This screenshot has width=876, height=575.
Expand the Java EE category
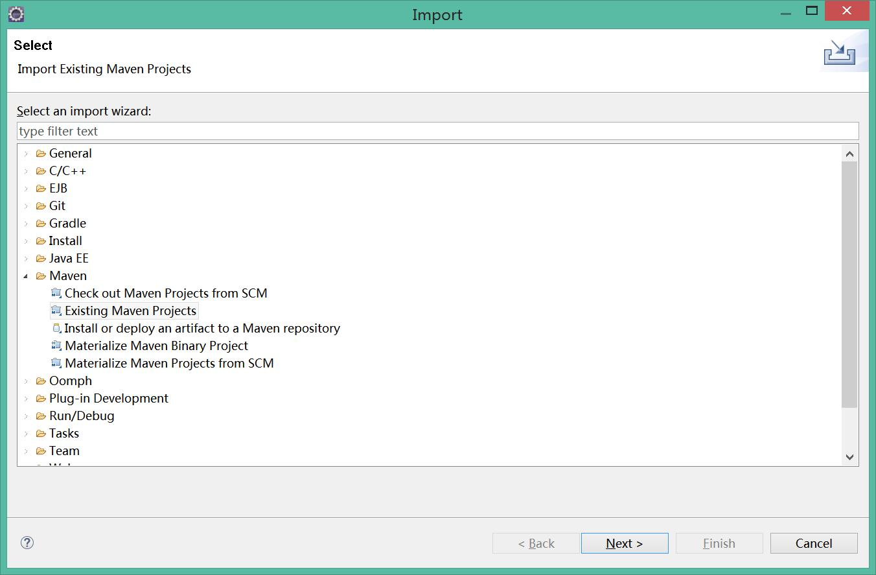pyautogui.click(x=26, y=259)
